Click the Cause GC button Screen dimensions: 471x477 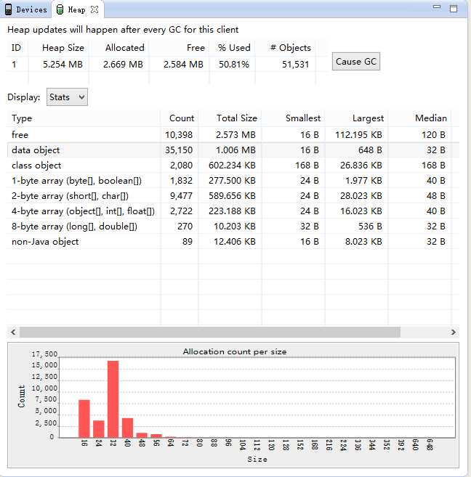pyautogui.click(x=356, y=62)
